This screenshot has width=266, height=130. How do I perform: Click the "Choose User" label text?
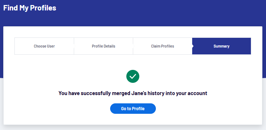click(44, 46)
